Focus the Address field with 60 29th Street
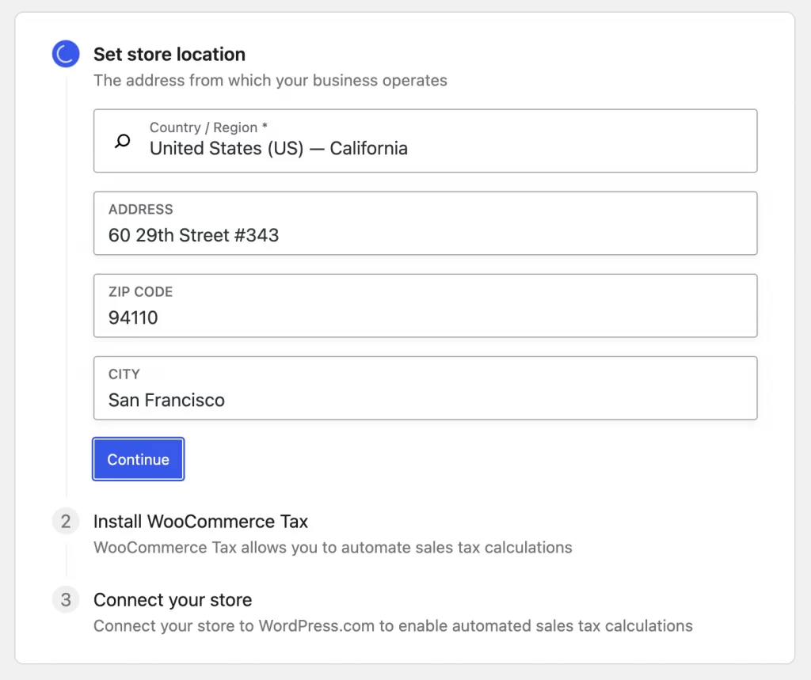Viewport: 811px width, 680px height. 425,235
